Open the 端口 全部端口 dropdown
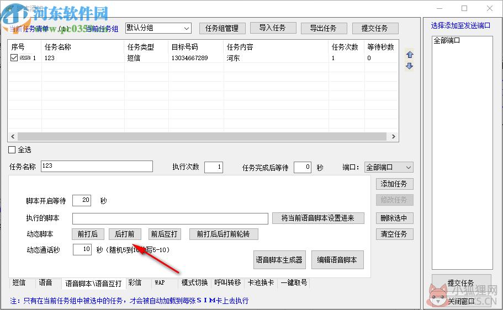 pos(389,167)
